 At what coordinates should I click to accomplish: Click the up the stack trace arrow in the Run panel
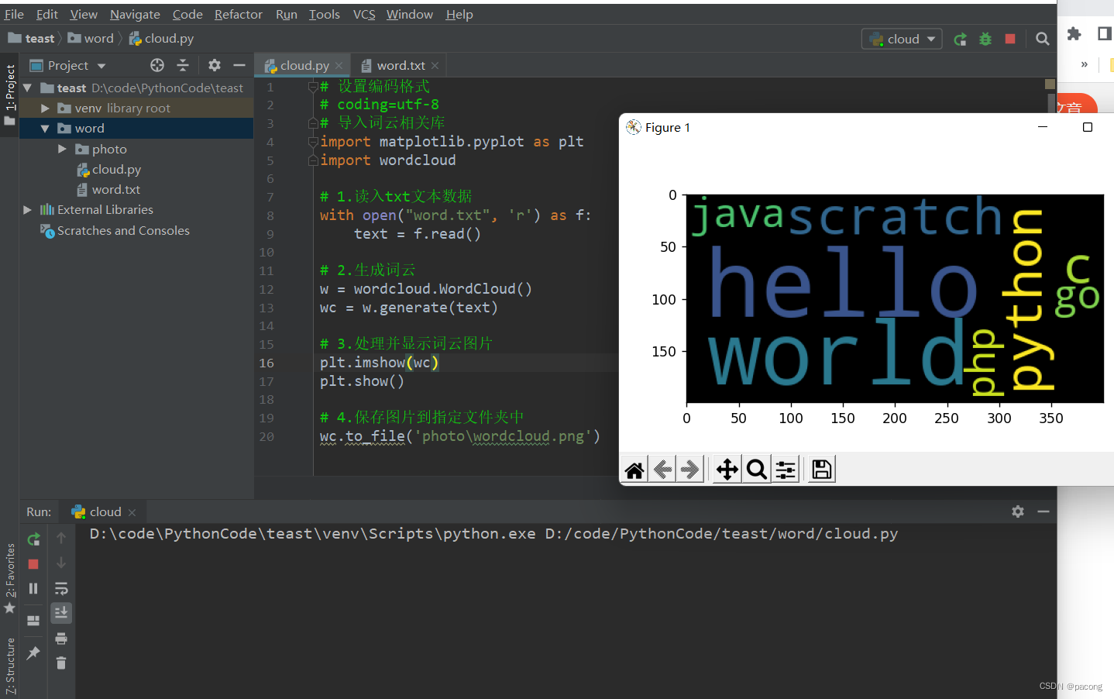(x=61, y=538)
